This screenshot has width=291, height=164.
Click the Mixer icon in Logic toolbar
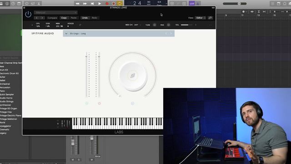pos(33,3)
